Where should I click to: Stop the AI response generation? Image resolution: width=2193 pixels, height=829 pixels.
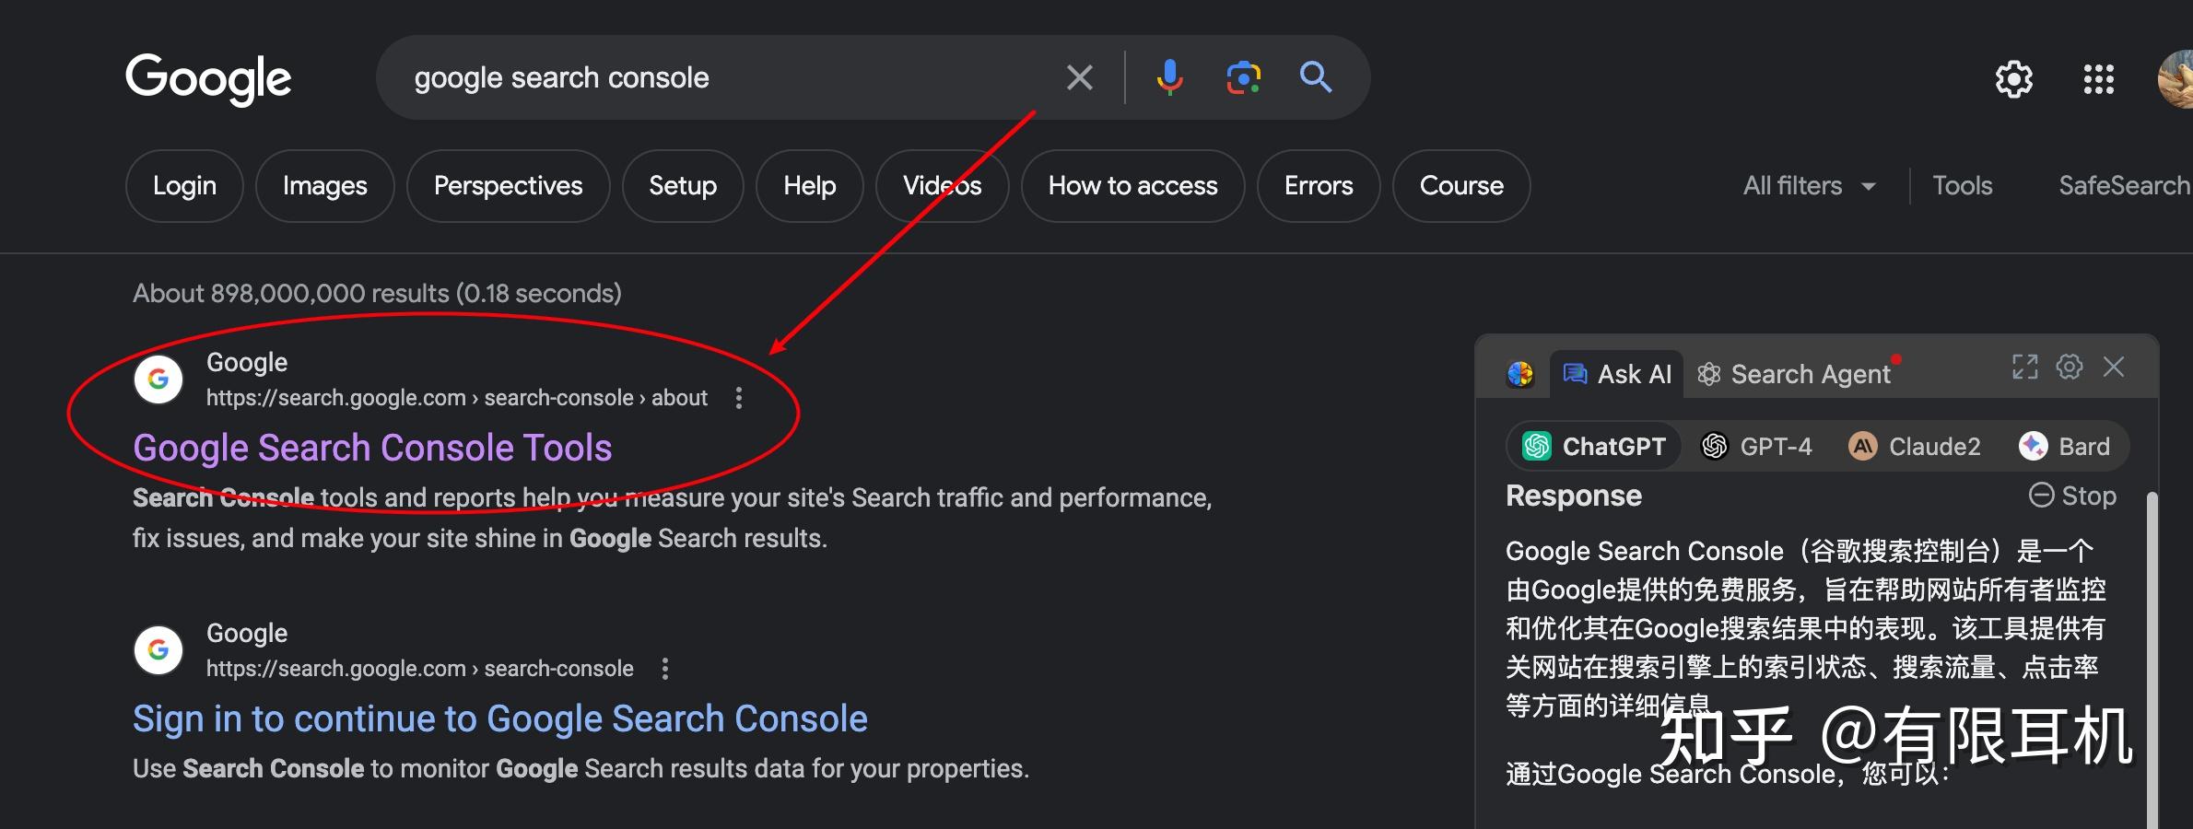(2072, 496)
